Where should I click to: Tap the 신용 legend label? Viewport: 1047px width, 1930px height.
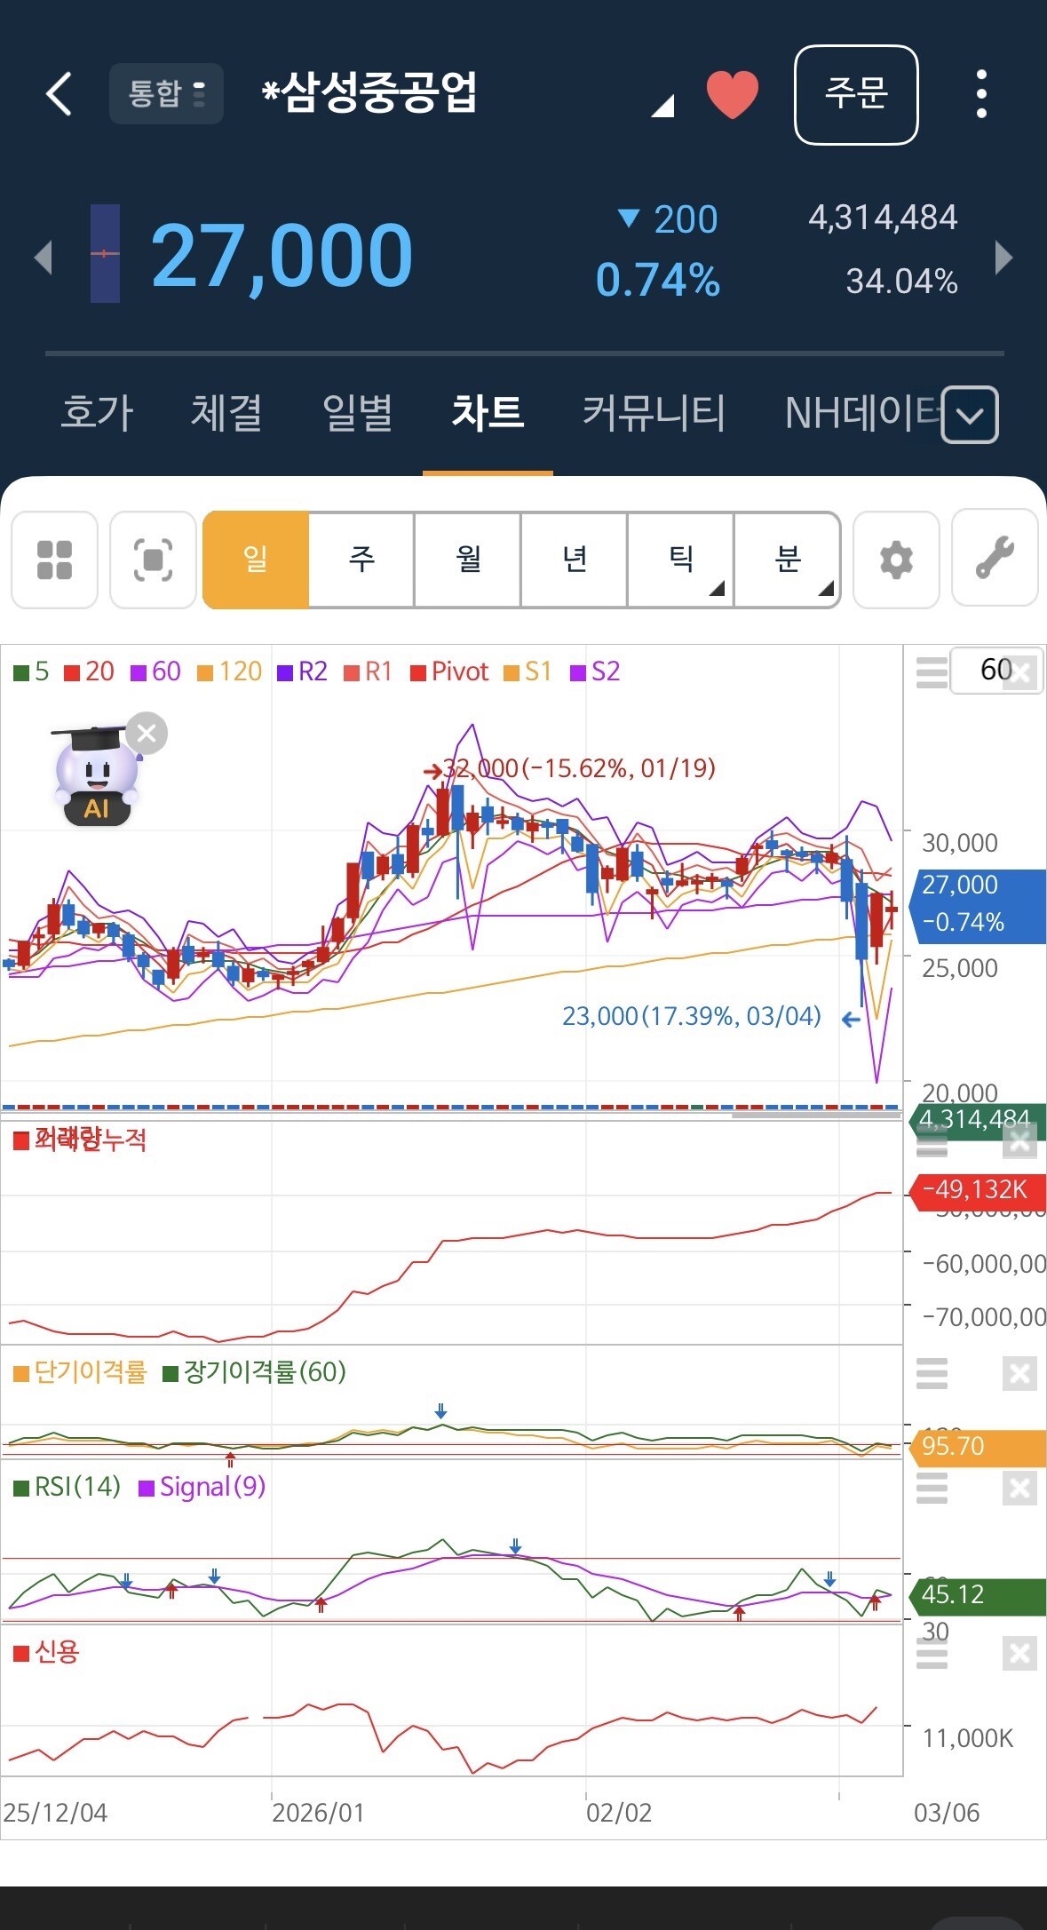pos(47,1652)
